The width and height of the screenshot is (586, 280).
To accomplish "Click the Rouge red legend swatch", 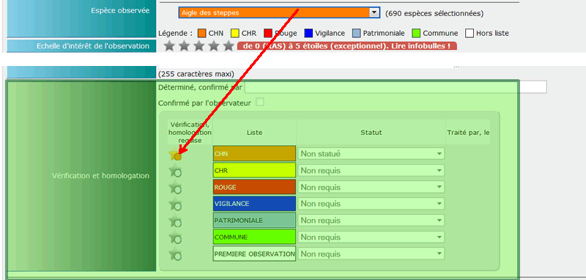I will (268, 33).
